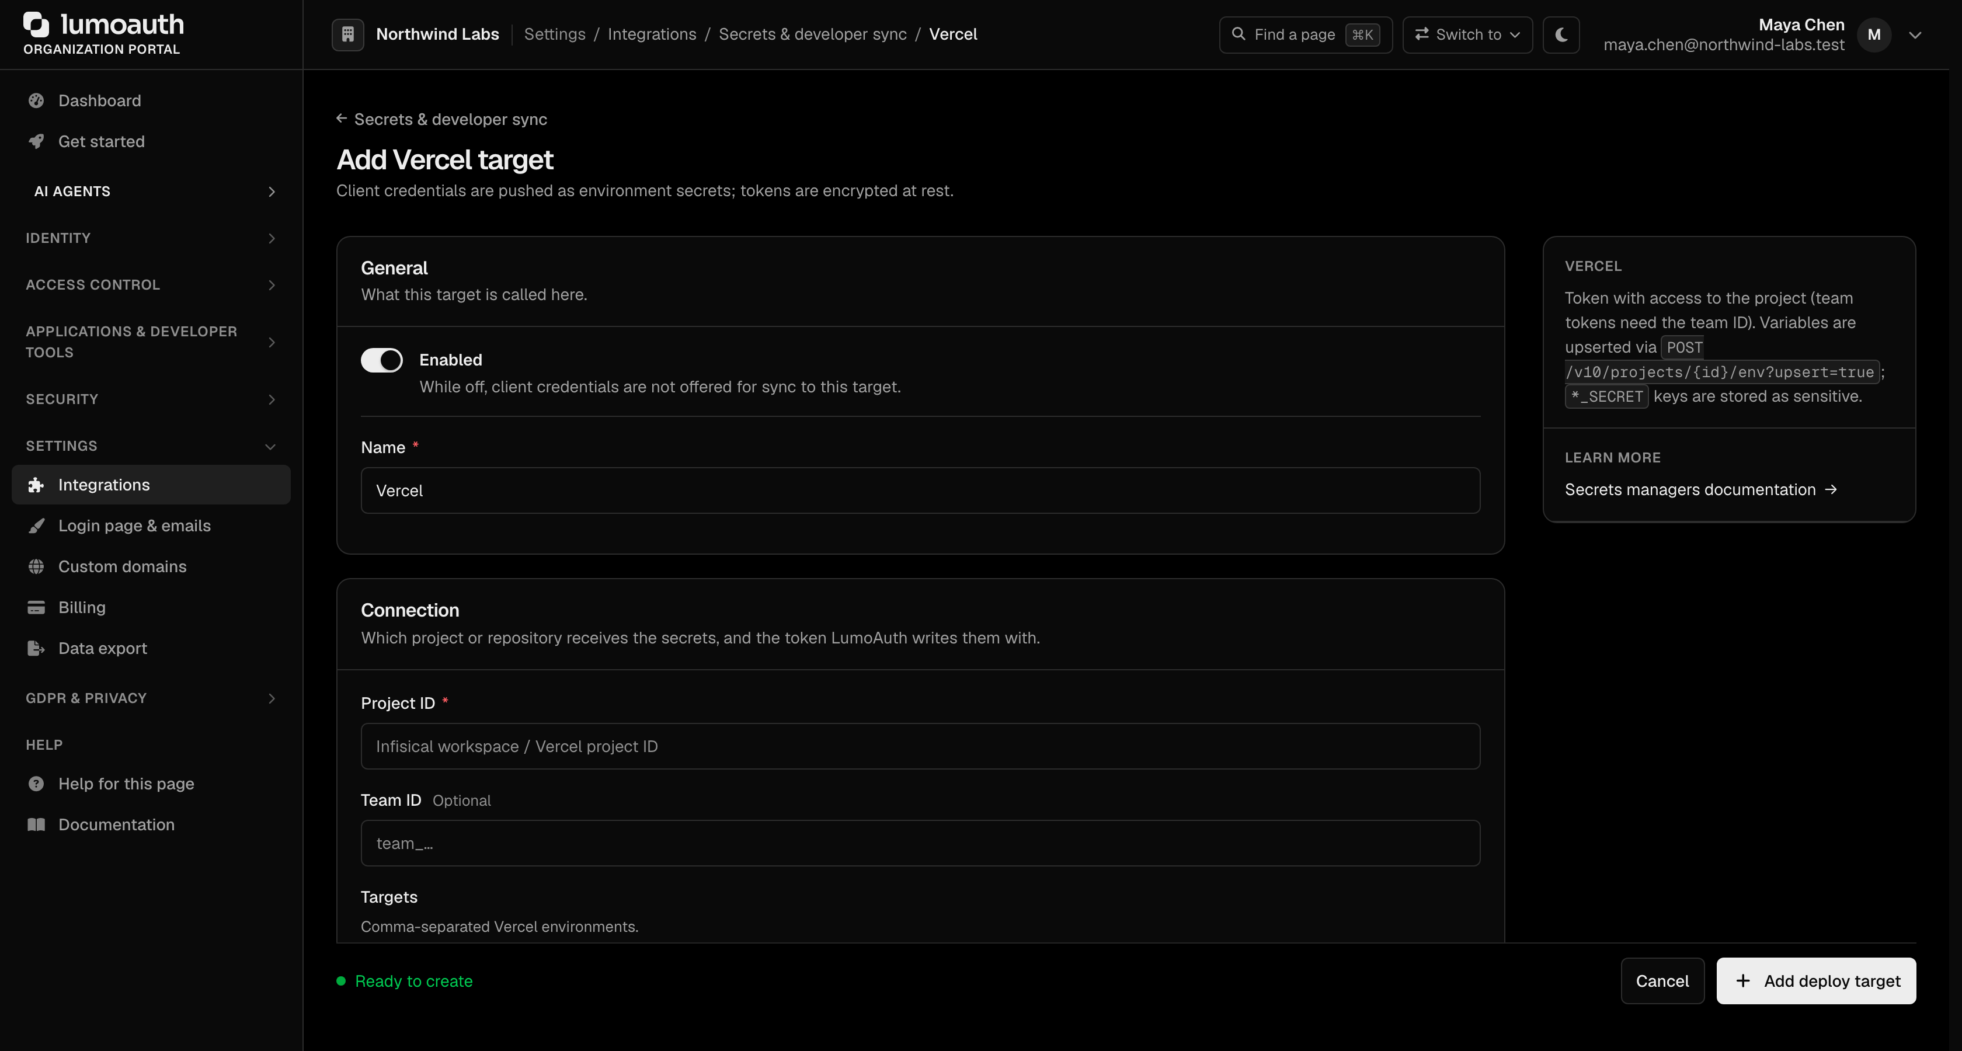Viewport: 1962px width, 1051px height.
Task: Expand the AI Agents section
Action: pyautogui.click(x=151, y=191)
